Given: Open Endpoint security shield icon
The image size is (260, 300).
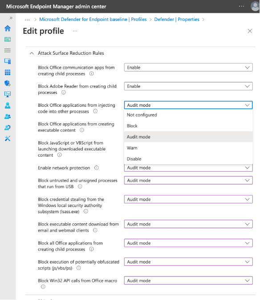Looking at the screenshot, I should [8, 83].
